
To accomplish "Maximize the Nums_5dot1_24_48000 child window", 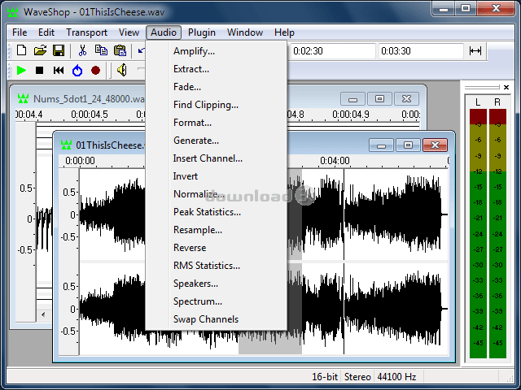I will (379, 98).
